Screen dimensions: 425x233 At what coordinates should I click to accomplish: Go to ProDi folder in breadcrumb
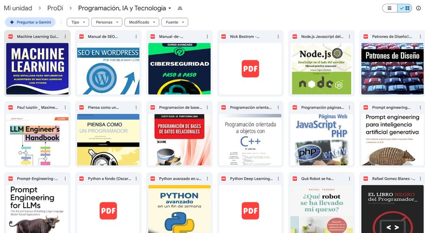[55, 8]
